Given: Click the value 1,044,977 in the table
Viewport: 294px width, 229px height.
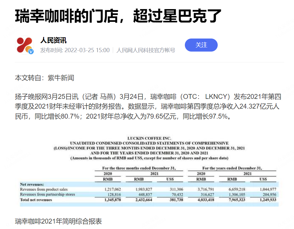Looking at the screenshot, I should [x=268, y=189].
